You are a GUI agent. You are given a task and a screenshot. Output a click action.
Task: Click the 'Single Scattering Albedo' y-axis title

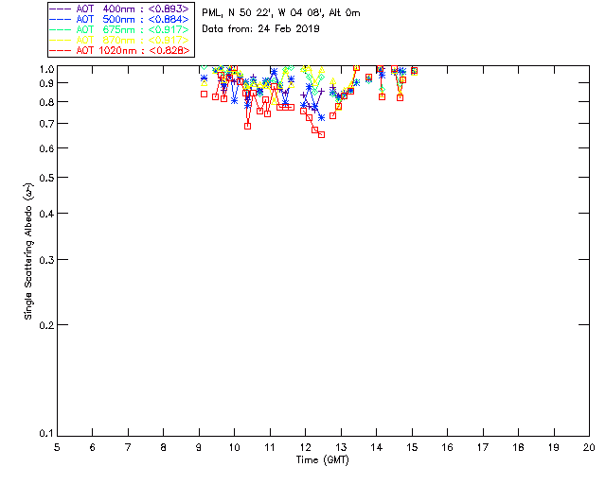29,251
